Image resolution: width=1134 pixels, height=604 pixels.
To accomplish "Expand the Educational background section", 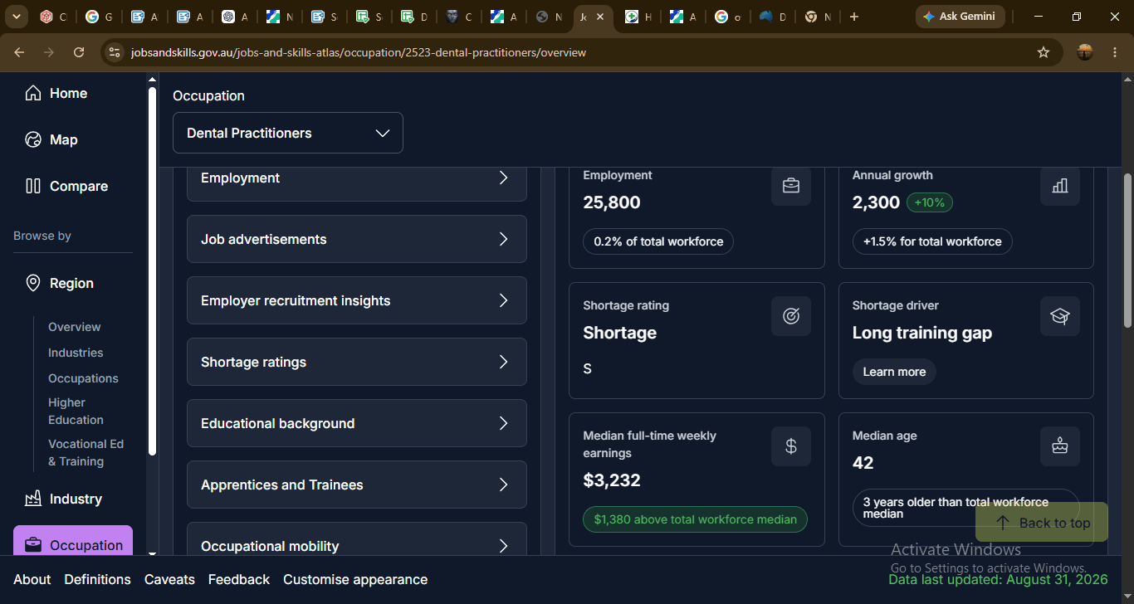I will pos(357,423).
